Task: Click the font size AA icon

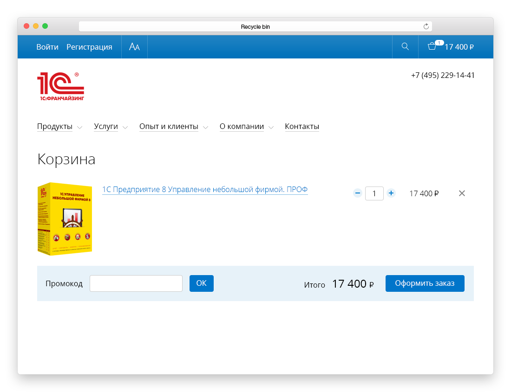Action: pos(134,47)
